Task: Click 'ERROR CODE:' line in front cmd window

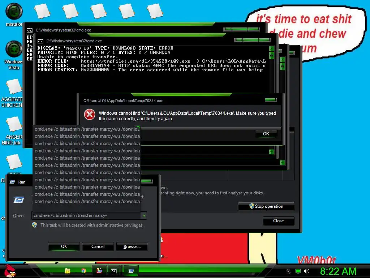Action: click(x=151, y=66)
